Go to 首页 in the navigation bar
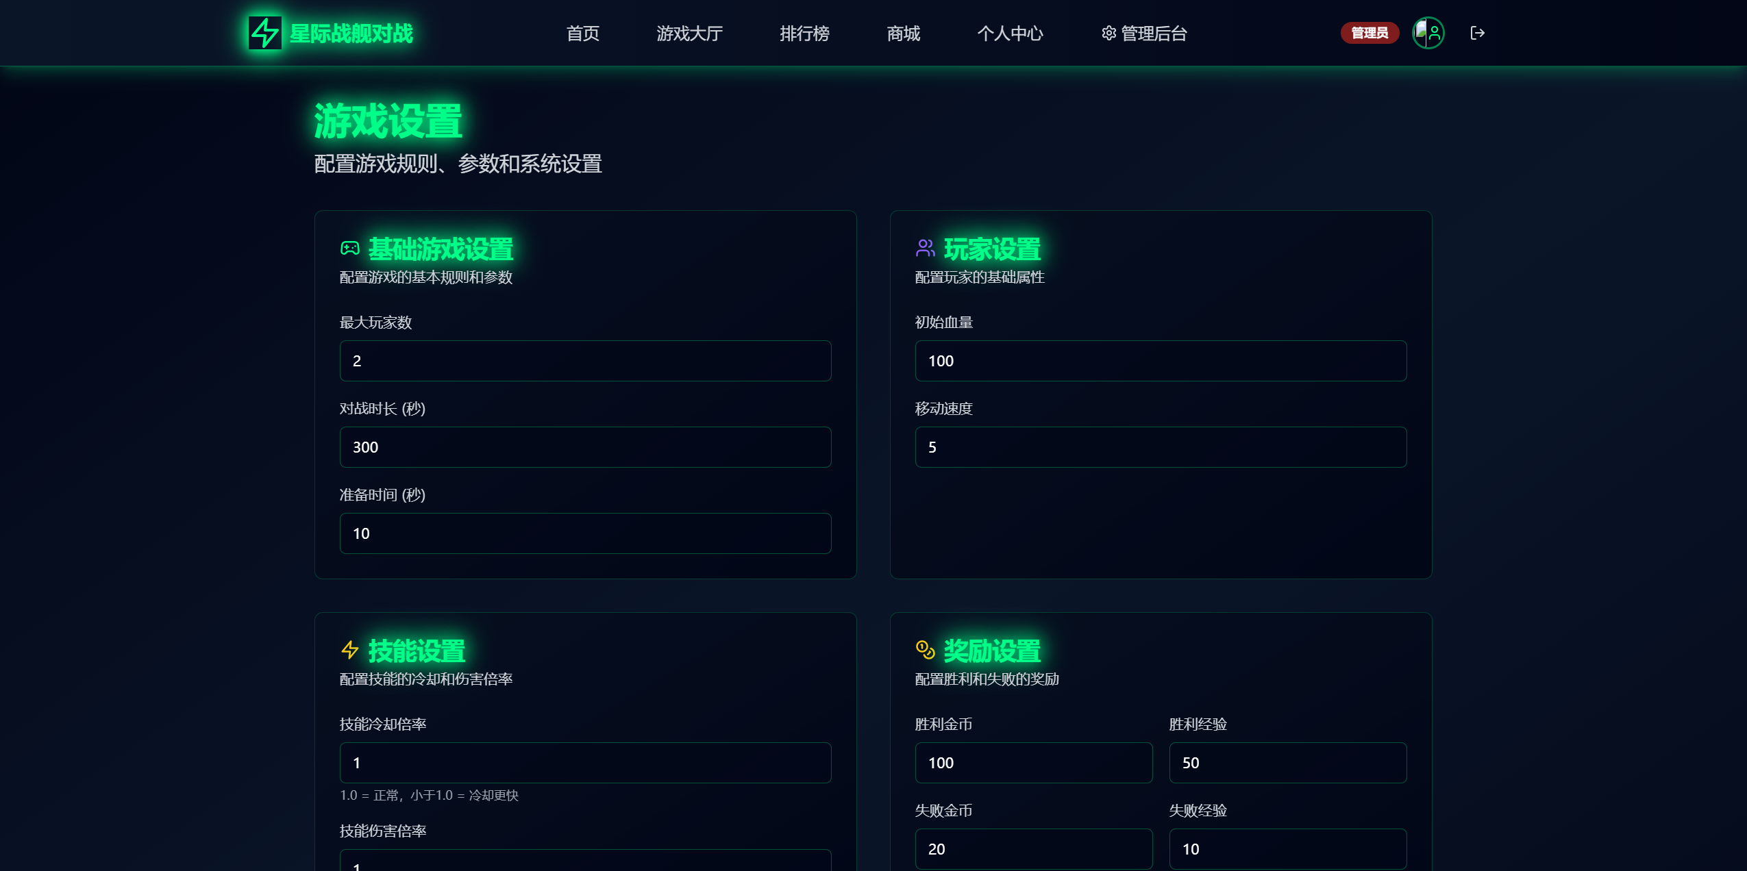Viewport: 1747px width, 871px height. pyautogui.click(x=582, y=33)
